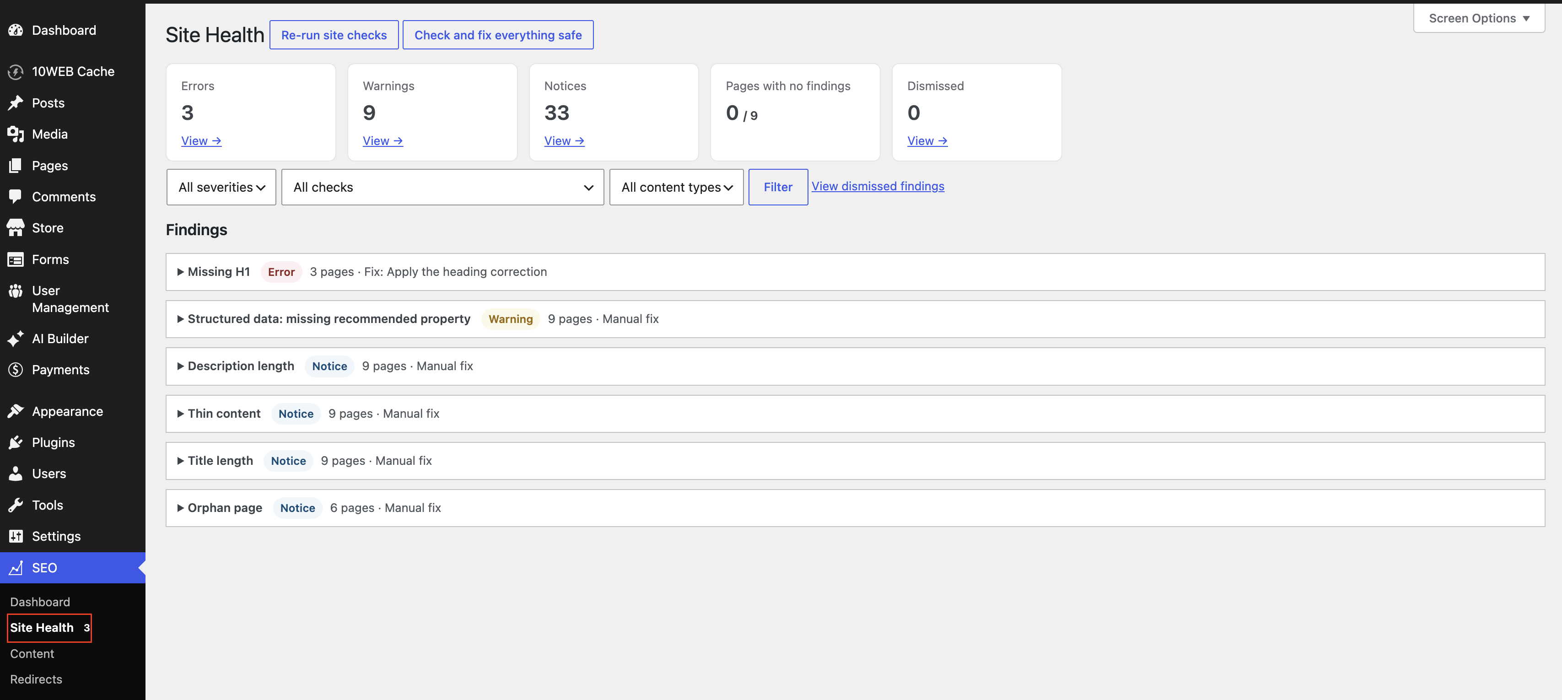Click the Filter button

(x=778, y=188)
